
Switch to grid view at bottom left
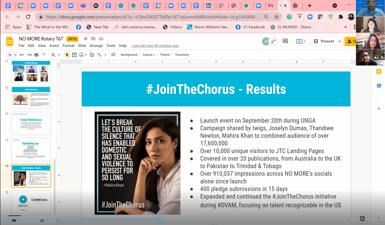[42, 221]
